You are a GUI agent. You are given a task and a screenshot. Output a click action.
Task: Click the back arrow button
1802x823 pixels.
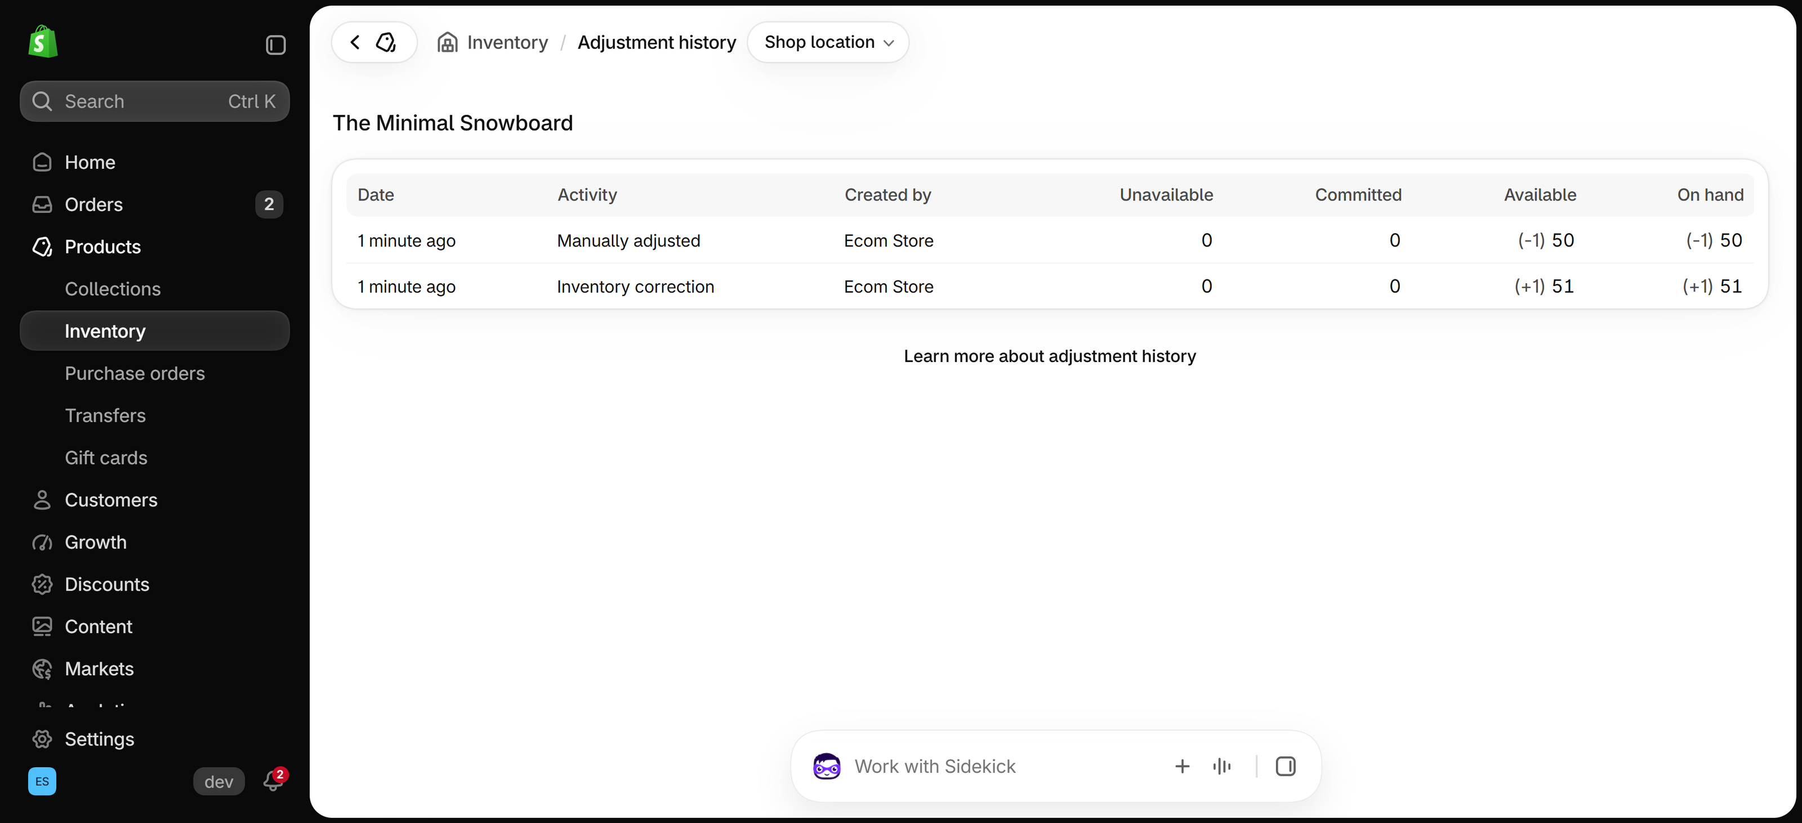[x=355, y=42]
